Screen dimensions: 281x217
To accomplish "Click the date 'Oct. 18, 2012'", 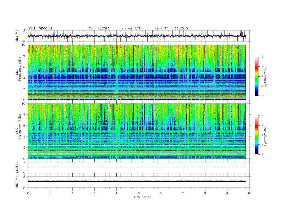I will (x=99, y=28).
